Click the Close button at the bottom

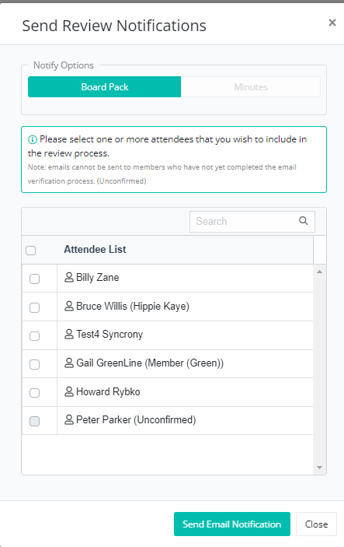pos(316,524)
